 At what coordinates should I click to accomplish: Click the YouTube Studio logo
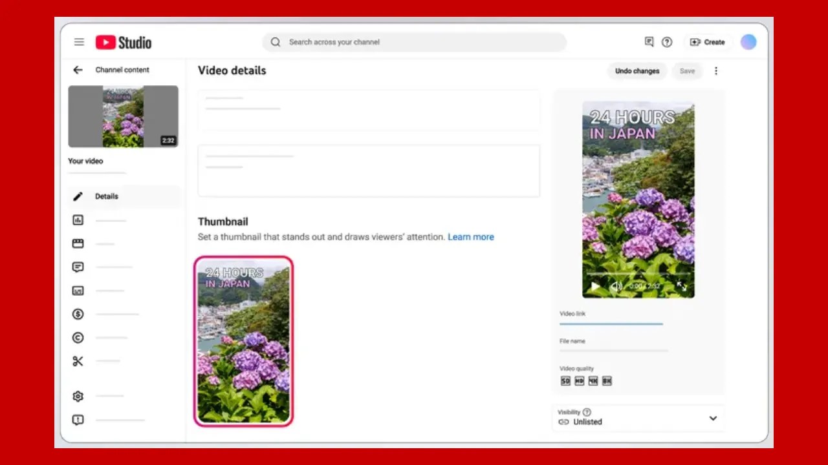tap(124, 43)
